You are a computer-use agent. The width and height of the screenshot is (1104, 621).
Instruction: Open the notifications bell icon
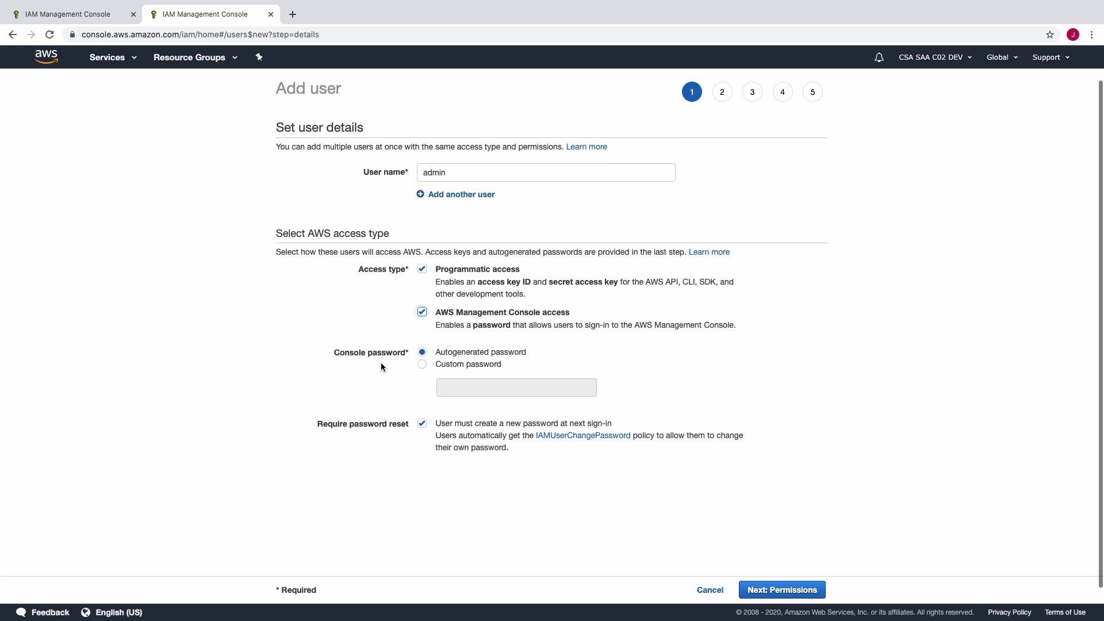point(879,57)
